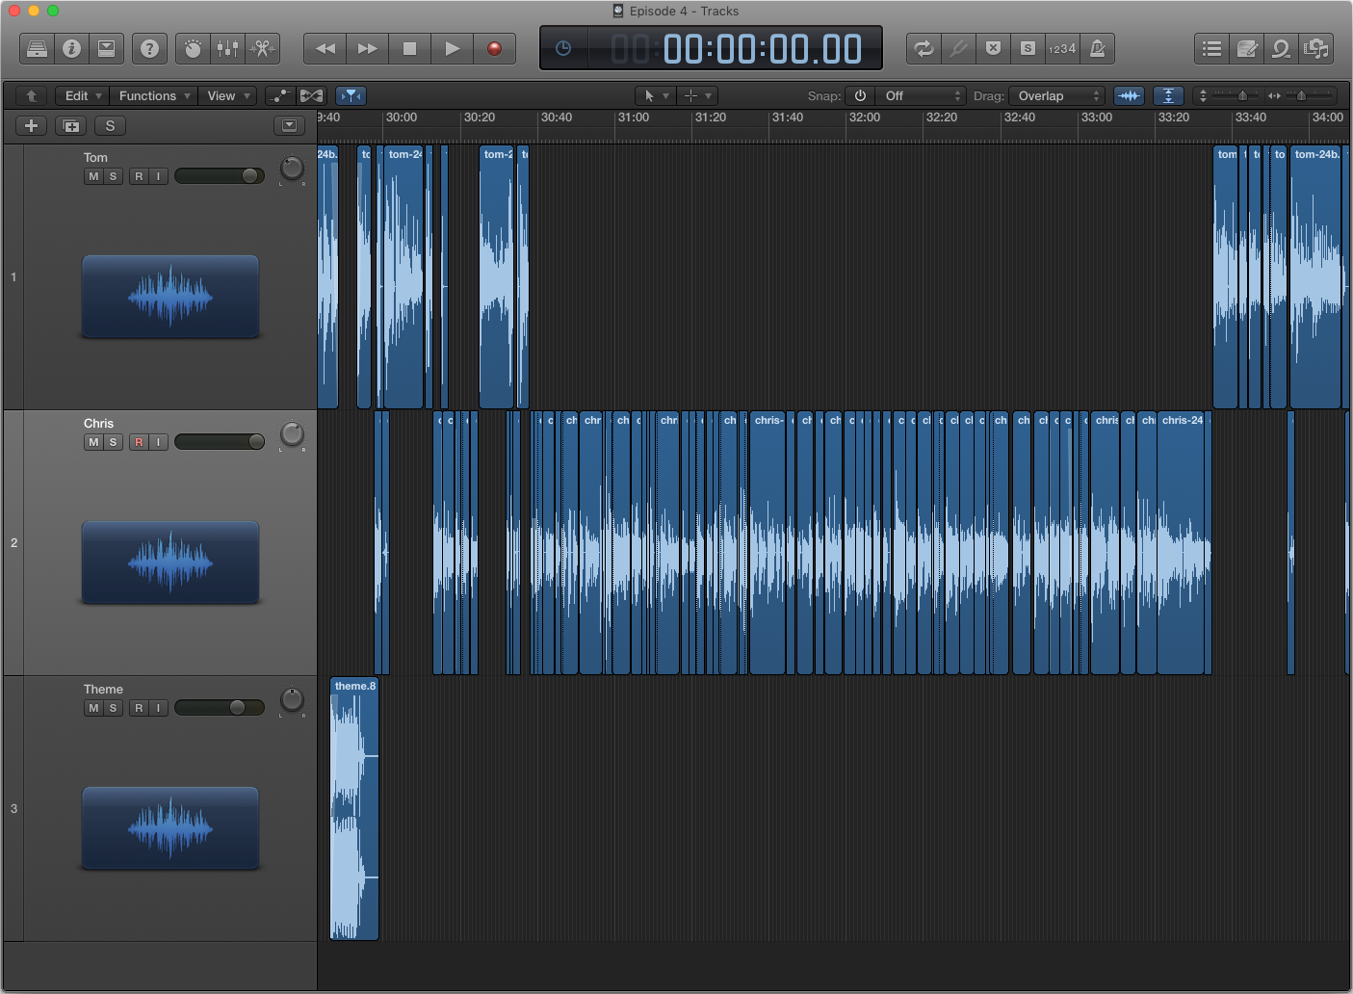The height and width of the screenshot is (994, 1353).
Task: Record-enable the Tom track
Action: click(139, 176)
